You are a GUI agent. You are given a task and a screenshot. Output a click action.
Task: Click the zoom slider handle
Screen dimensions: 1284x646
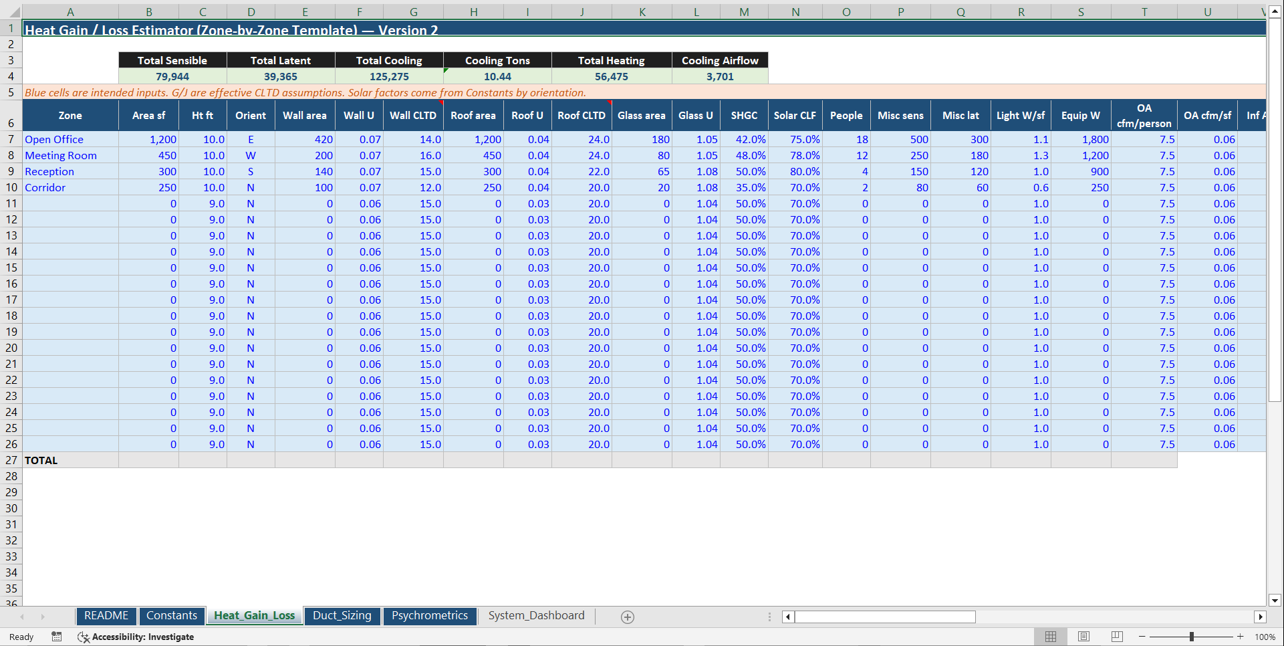1192,636
